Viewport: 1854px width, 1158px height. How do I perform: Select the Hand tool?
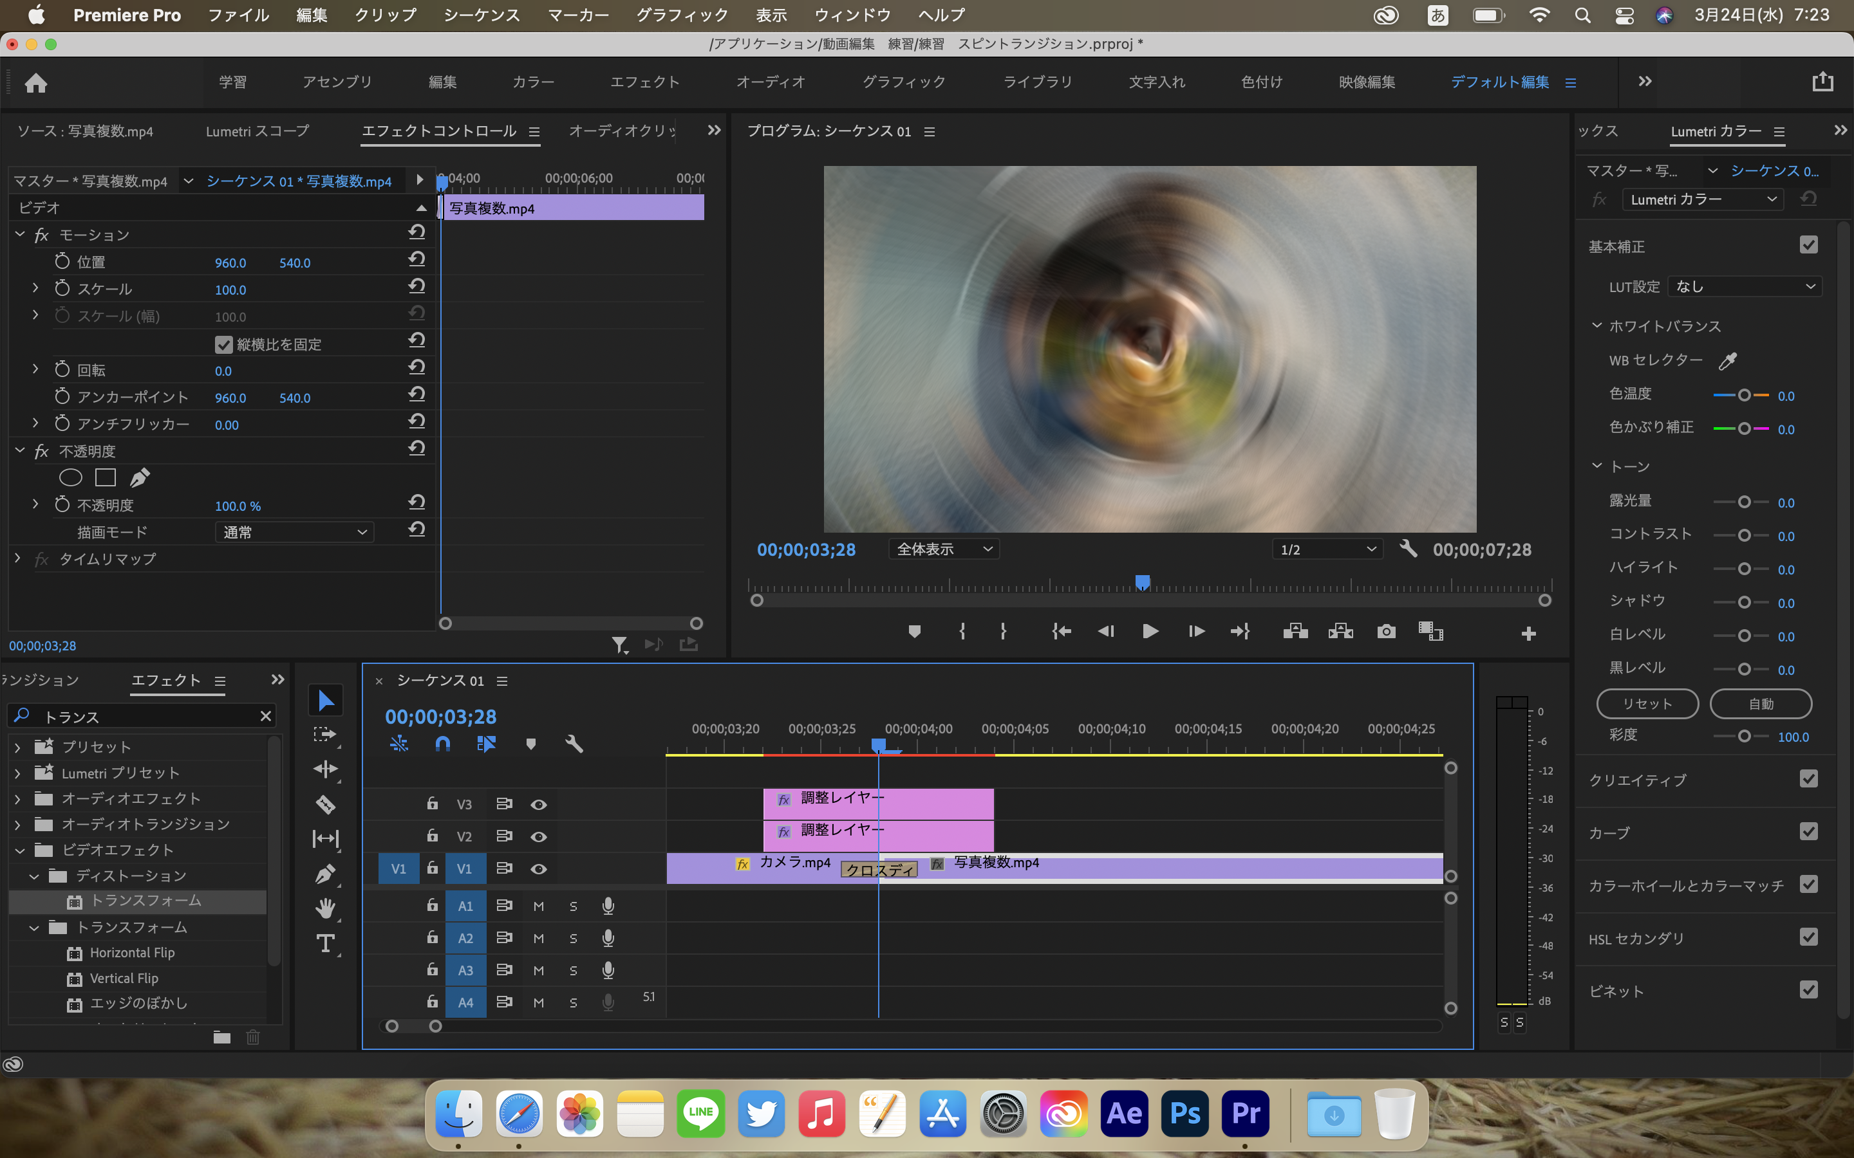(x=326, y=909)
